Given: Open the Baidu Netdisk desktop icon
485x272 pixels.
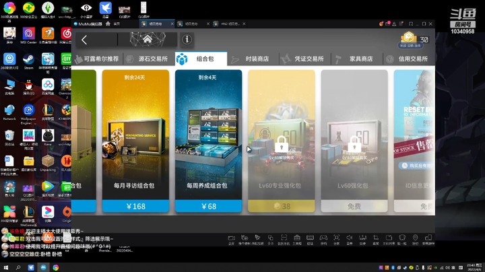Looking at the screenshot, I should pos(48,87).
